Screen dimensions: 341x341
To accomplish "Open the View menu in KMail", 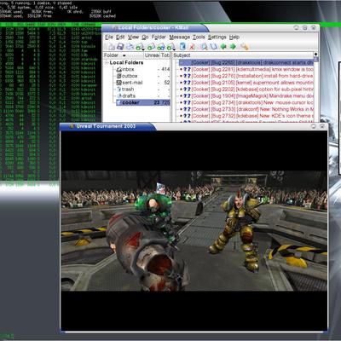I will 133,38.
